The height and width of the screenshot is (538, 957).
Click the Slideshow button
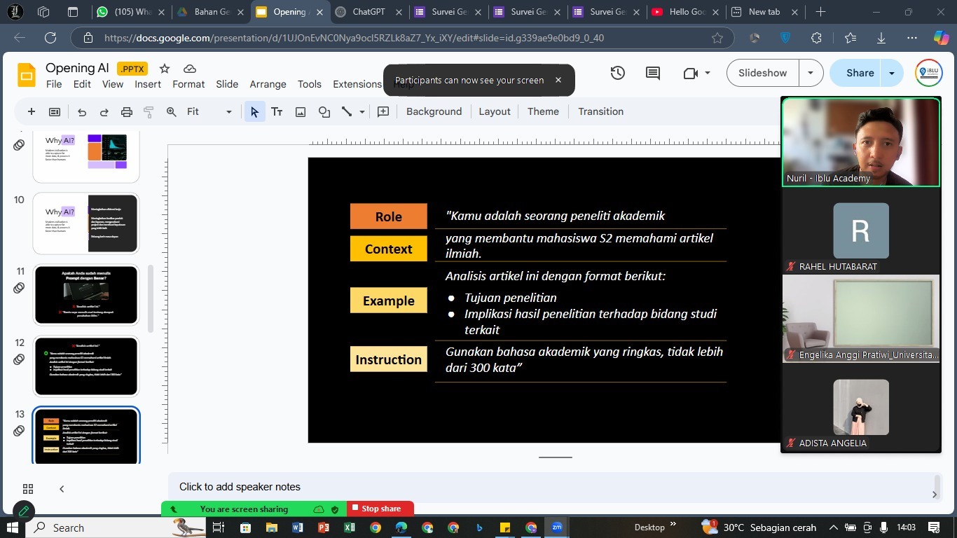(x=763, y=73)
